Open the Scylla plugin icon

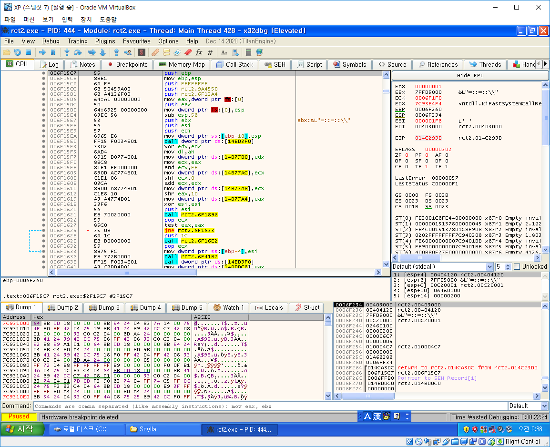(142, 52)
